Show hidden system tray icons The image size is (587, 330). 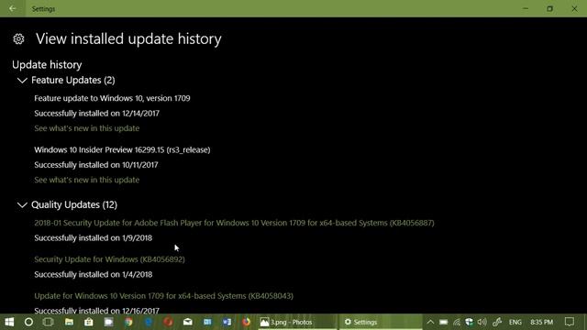(x=430, y=322)
